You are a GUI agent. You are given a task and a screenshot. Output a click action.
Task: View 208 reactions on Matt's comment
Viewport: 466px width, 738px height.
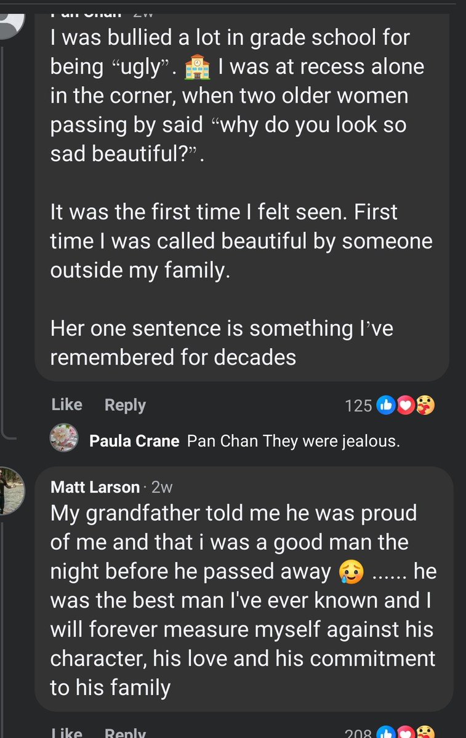tap(358, 732)
